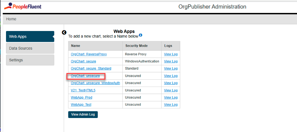Viewport: 297px width, 132px height.
Task: Go to the Home breadcrumb
Action: point(11,19)
